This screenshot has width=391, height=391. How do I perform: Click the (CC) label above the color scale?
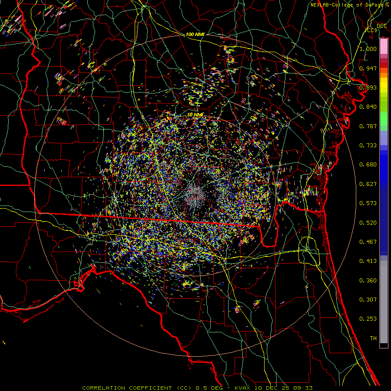coord(371,30)
